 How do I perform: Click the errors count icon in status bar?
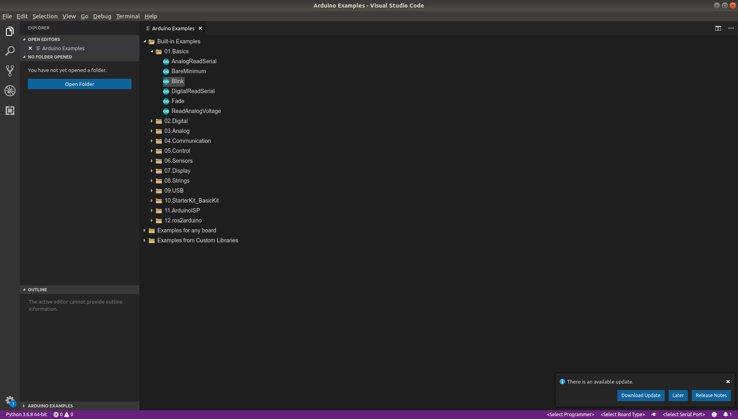pos(56,415)
